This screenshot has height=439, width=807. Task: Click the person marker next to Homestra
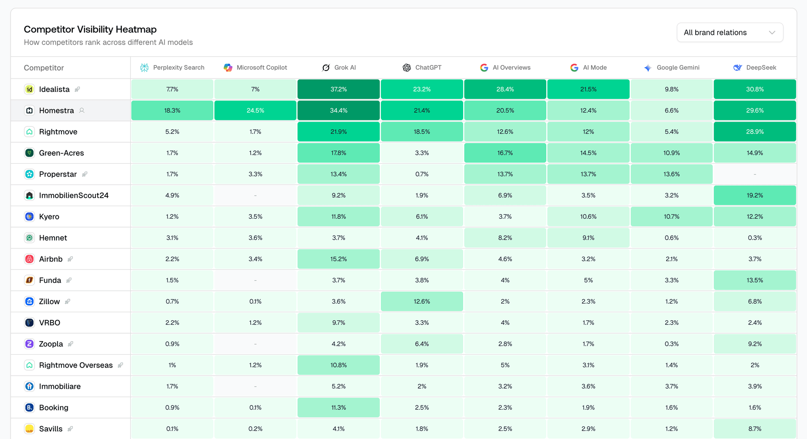82,110
